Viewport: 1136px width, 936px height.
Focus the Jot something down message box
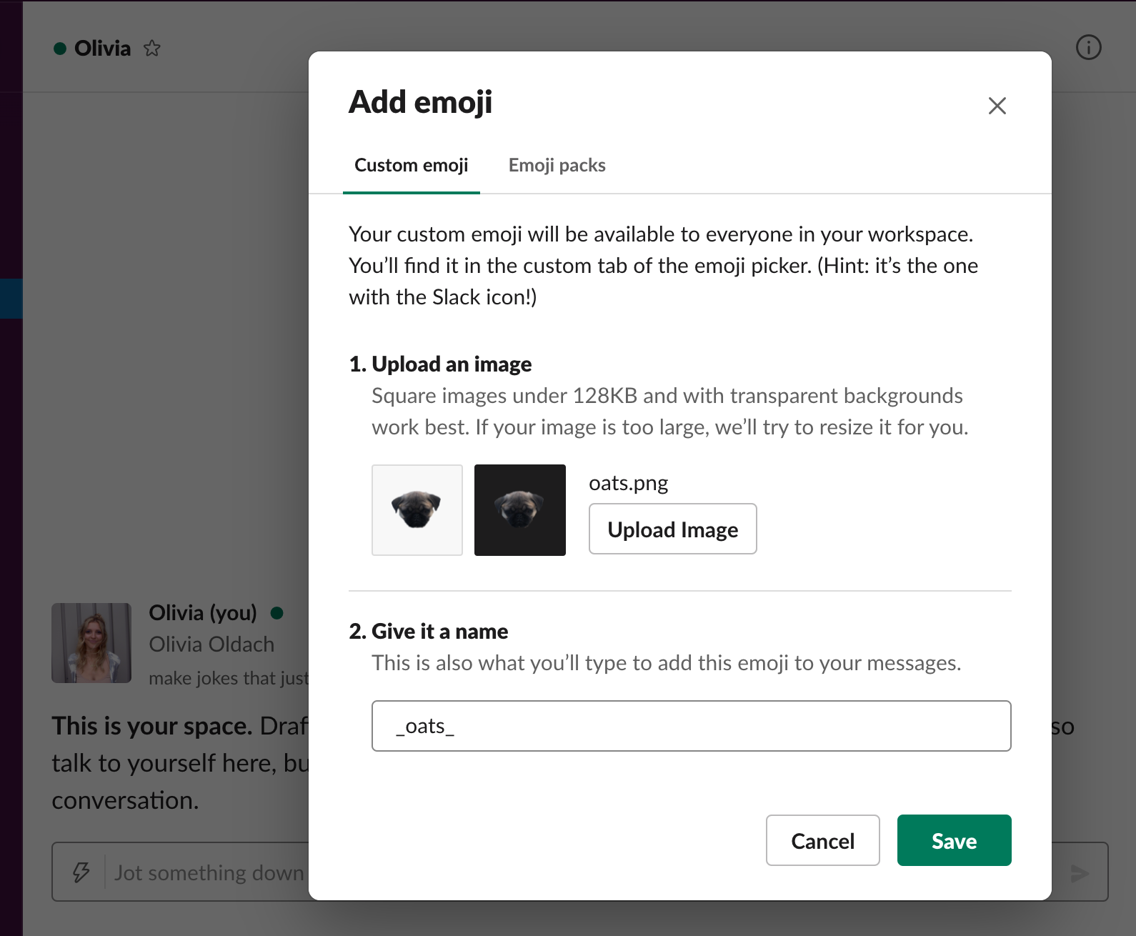tap(209, 872)
